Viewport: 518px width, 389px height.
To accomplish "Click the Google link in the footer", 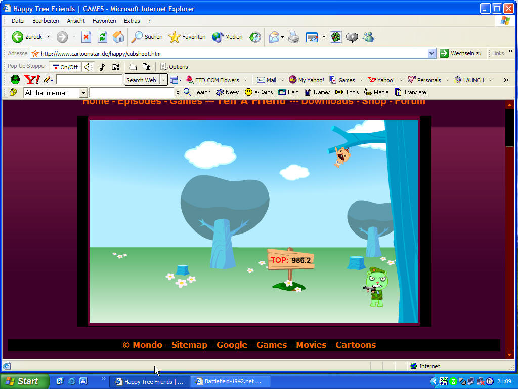I will (x=232, y=345).
